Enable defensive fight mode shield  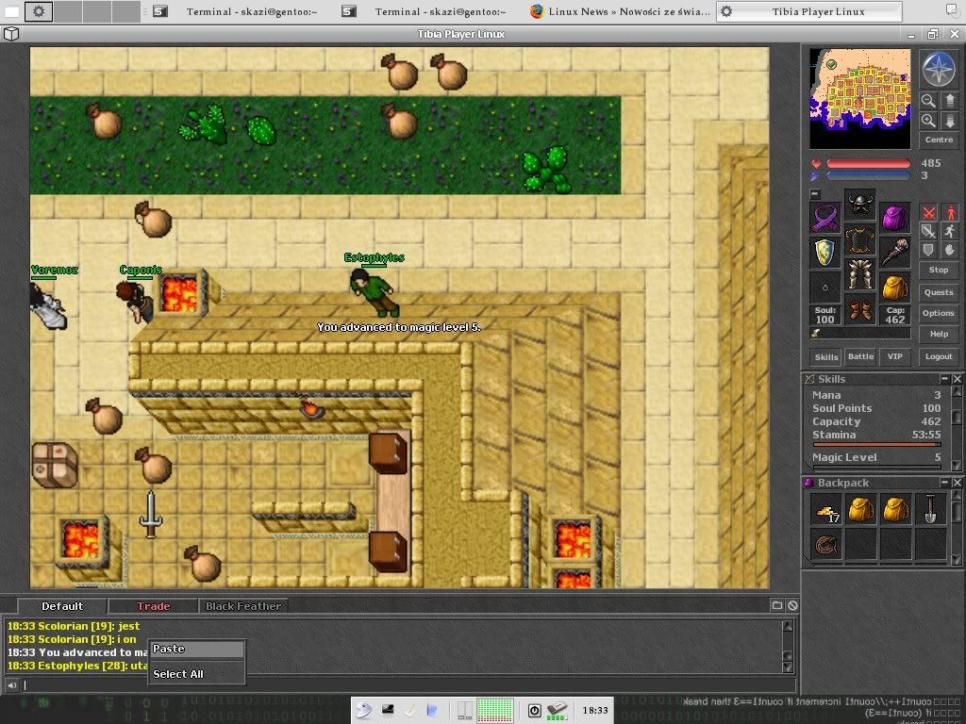click(x=928, y=250)
